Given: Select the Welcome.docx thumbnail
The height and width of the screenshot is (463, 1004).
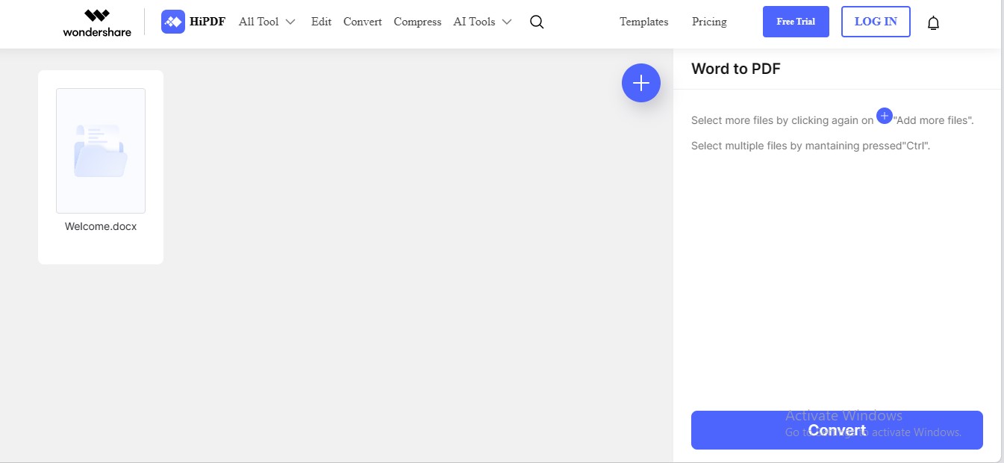Looking at the screenshot, I should 101,151.
